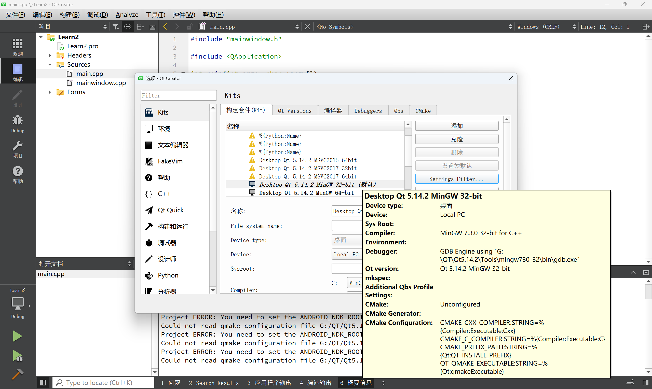Select 环境 (Environment) options category
Viewport: 652px width, 389px height.
click(x=175, y=129)
